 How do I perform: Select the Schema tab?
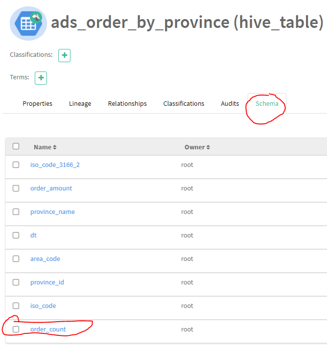pyautogui.click(x=267, y=104)
